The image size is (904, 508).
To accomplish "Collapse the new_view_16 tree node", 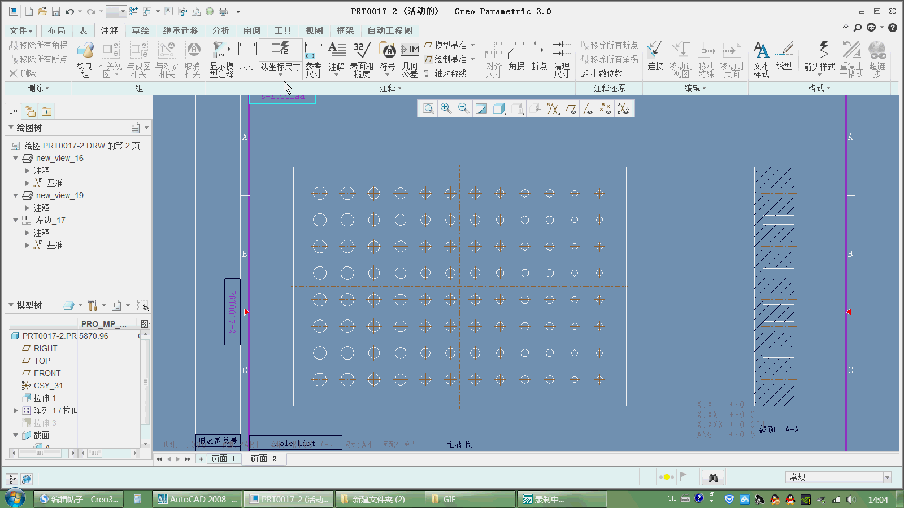I will click(16, 158).
